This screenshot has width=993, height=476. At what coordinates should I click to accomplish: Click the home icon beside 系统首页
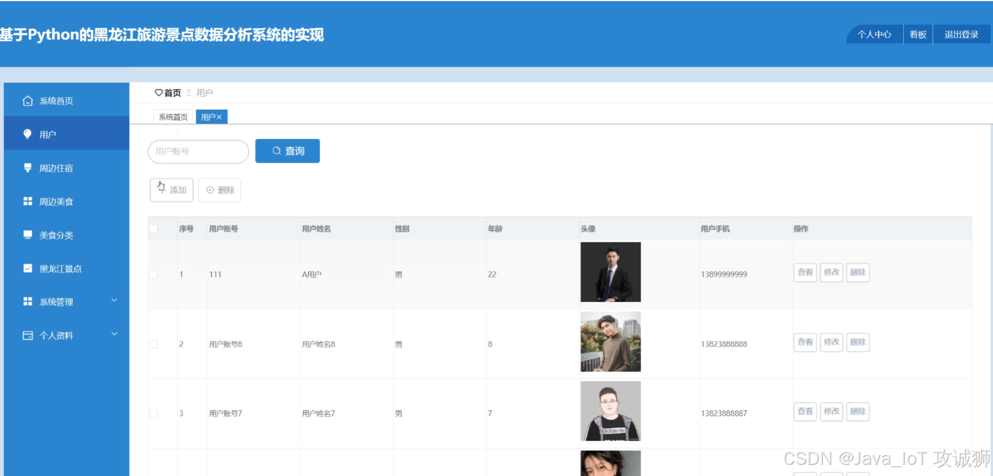click(28, 101)
